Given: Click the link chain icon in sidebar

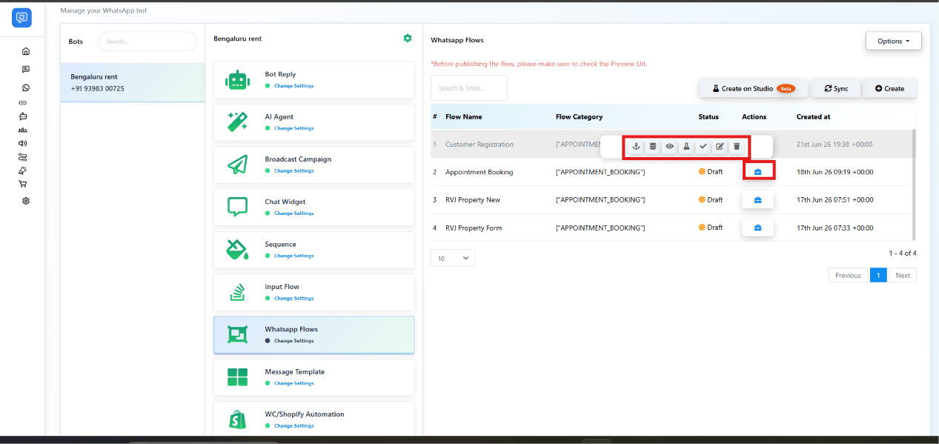Looking at the screenshot, I should click(x=23, y=102).
